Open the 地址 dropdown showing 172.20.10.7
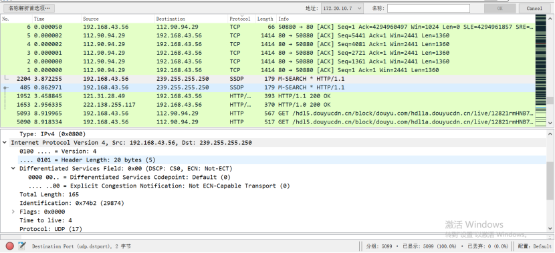 (x=342, y=8)
